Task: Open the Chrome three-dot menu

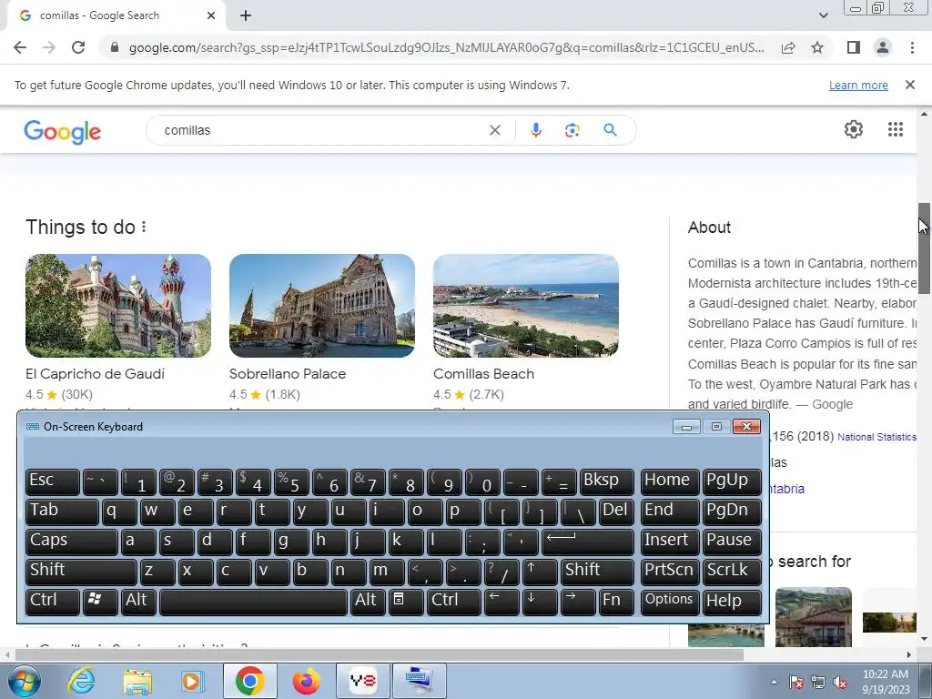Action: point(912,47)
